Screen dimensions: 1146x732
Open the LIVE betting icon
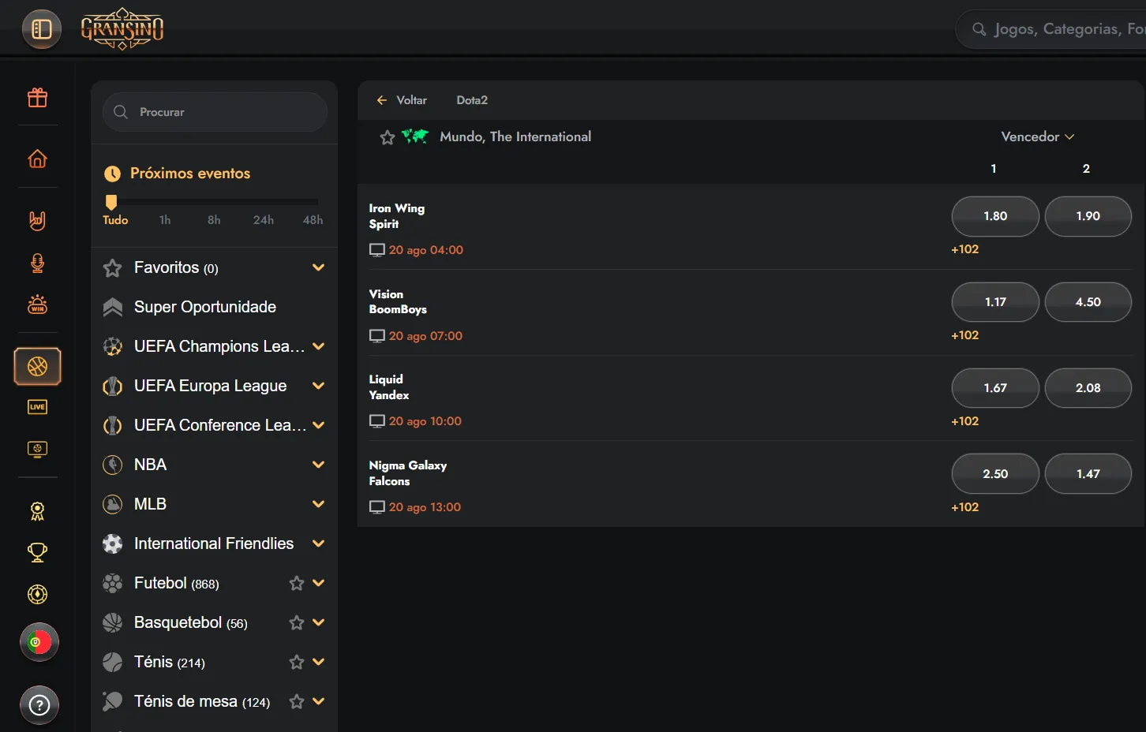(37, 407)
